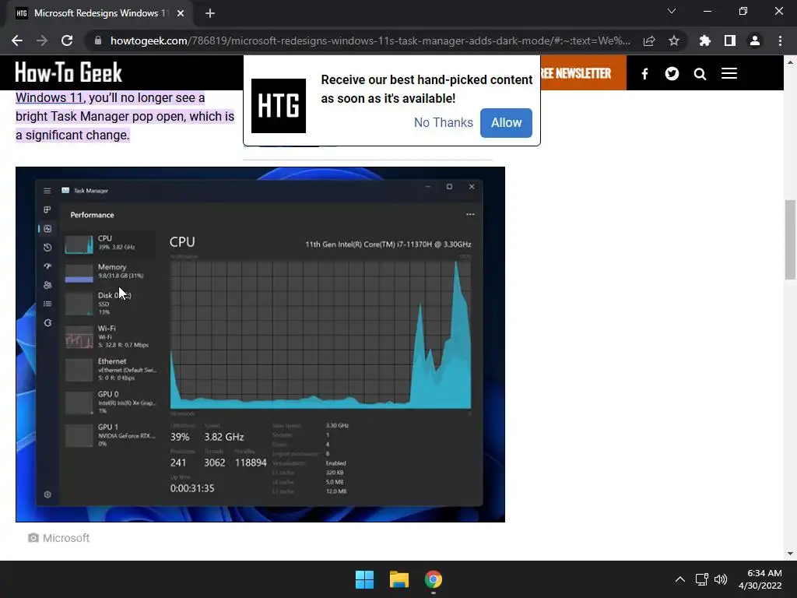Open How-To Geek Twitter page
Viewport: 797px width, 598px height.
coord(672,74)
